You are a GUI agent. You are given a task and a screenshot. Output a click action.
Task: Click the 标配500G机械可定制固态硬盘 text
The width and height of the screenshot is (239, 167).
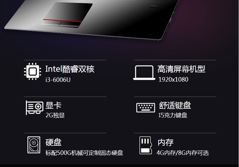[84, 153]
